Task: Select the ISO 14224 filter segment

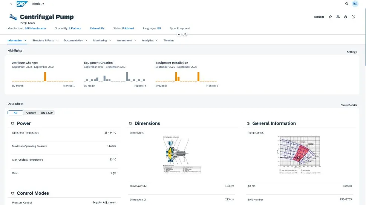Action: tap(47, 113)
